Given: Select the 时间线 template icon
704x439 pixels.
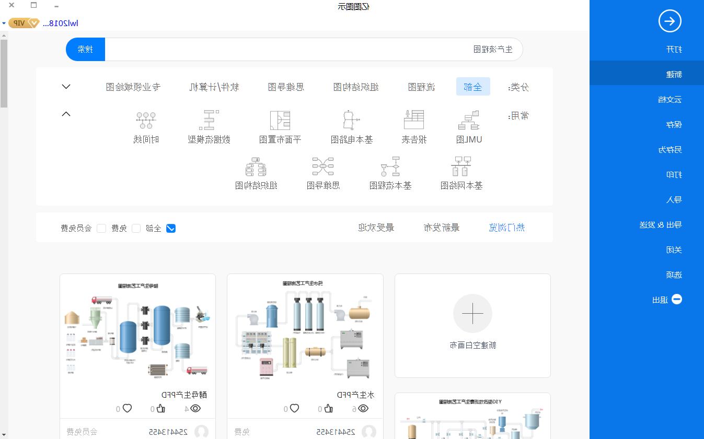Looking at the screenshot, I should click(x=146, y=120).
